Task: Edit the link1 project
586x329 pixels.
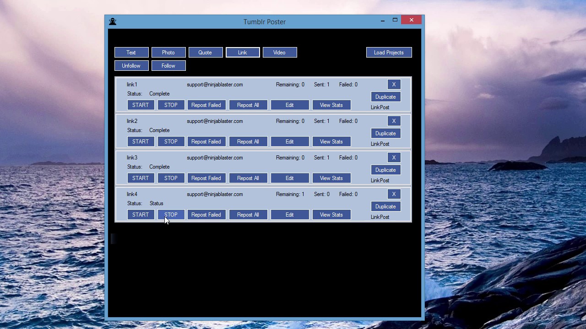Action: point(290,105)
